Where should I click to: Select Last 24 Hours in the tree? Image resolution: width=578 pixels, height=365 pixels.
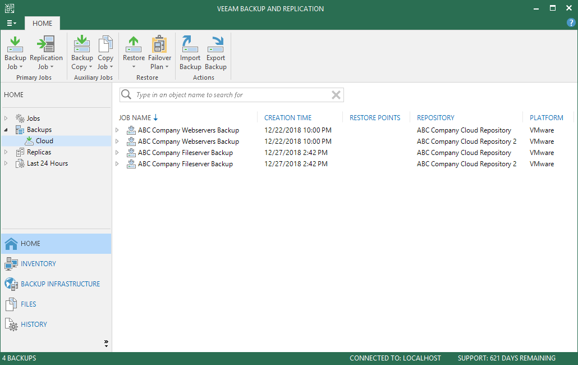tap(47, 163)
